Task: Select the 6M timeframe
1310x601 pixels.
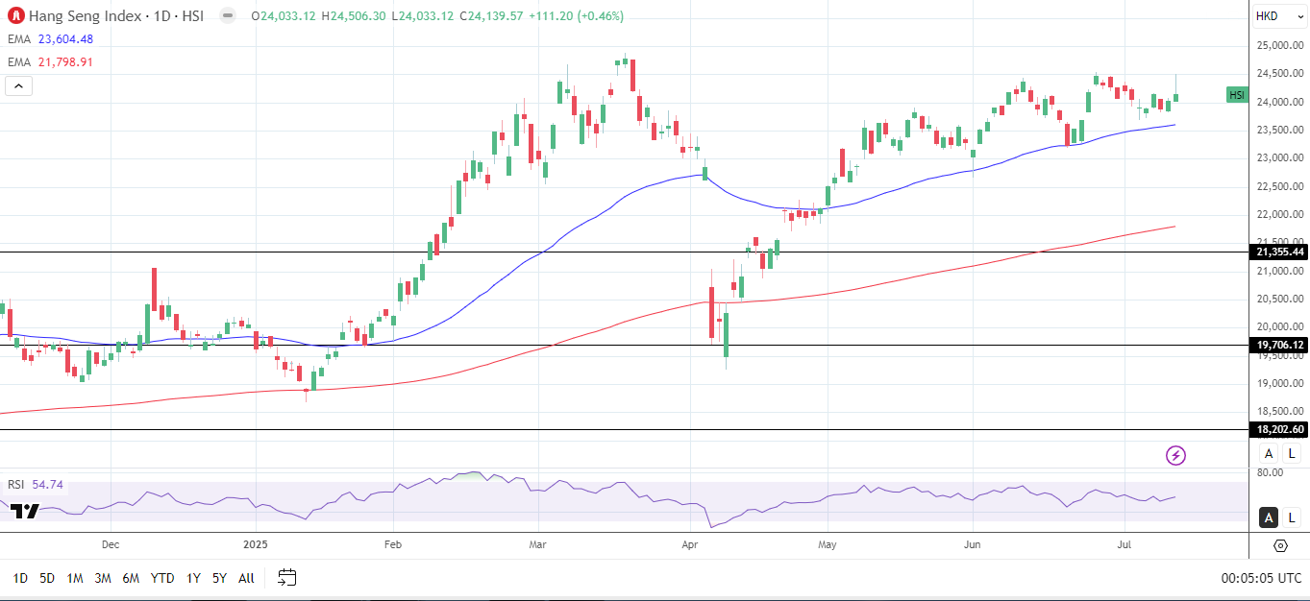Action: tap(129, 579)
